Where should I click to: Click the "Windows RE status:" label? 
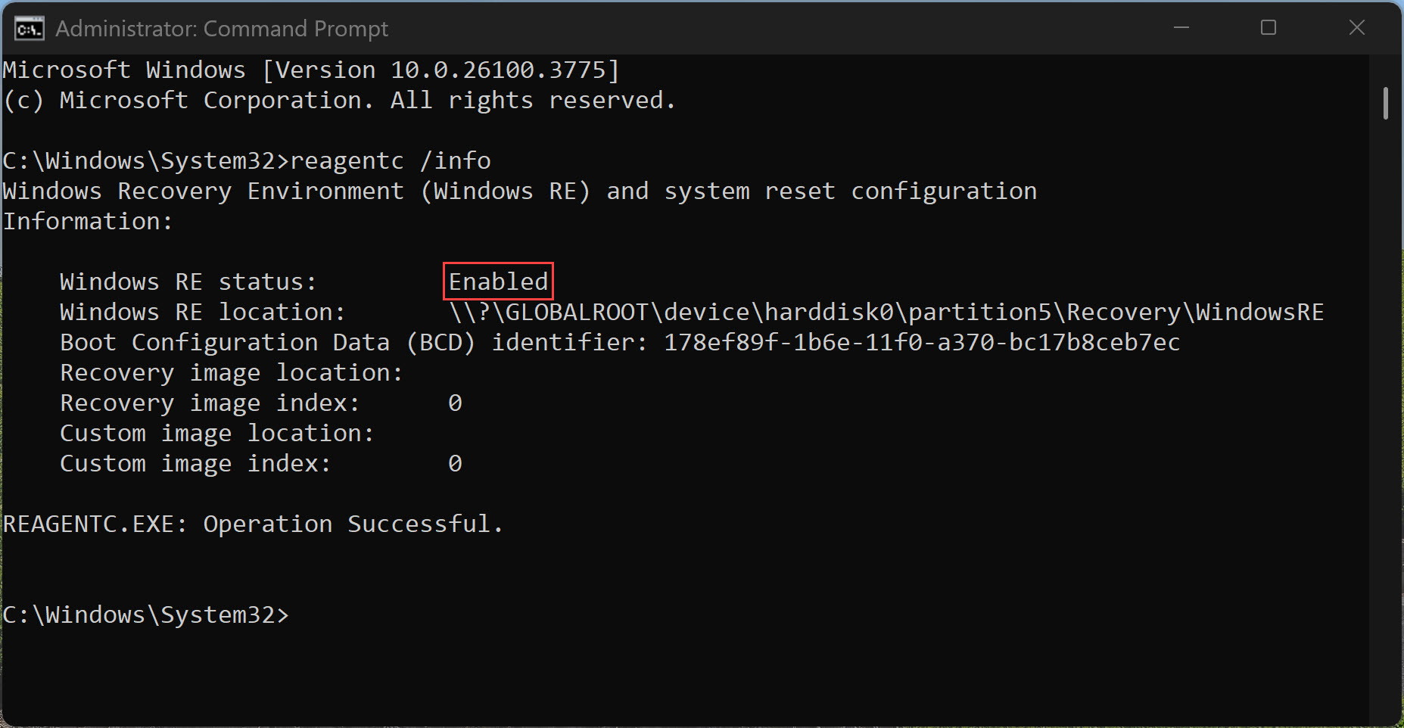click(x=188, y=282)
